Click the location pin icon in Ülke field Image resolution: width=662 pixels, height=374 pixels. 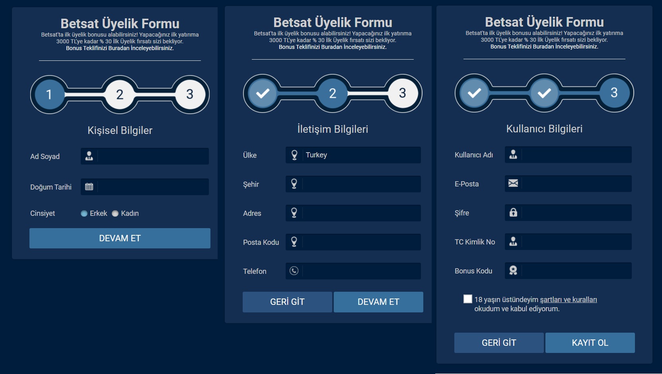click(x=294, y=155)
